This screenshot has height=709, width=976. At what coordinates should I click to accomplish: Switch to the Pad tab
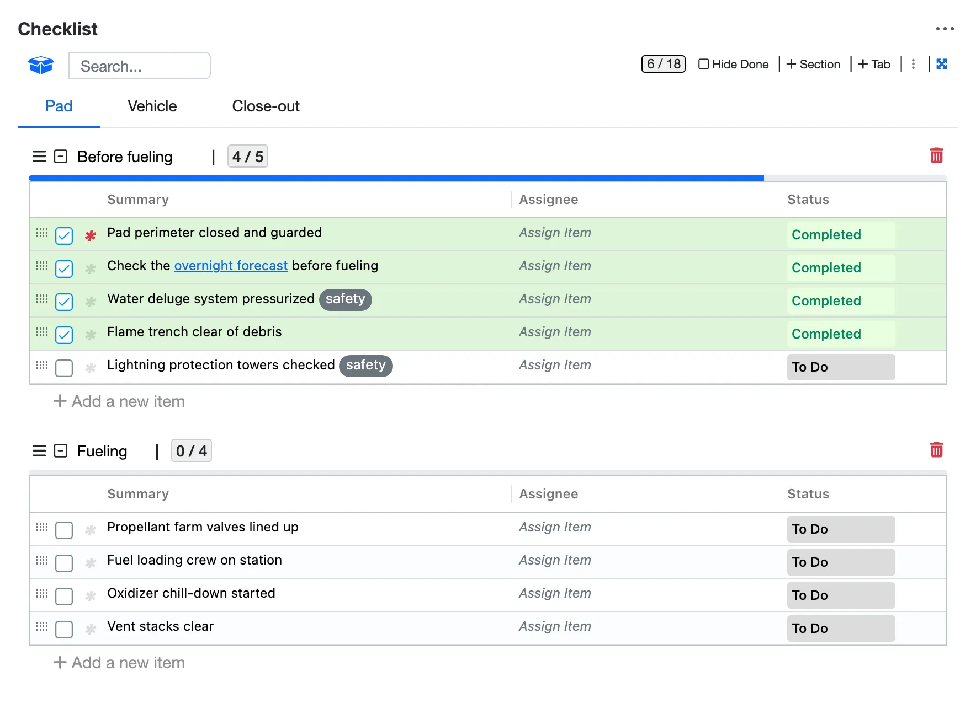coord(59,106)
